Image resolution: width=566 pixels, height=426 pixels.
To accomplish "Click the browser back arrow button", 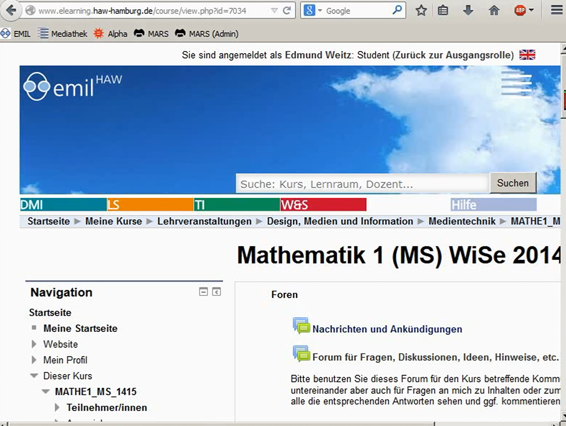I will [x=11, y=10].
